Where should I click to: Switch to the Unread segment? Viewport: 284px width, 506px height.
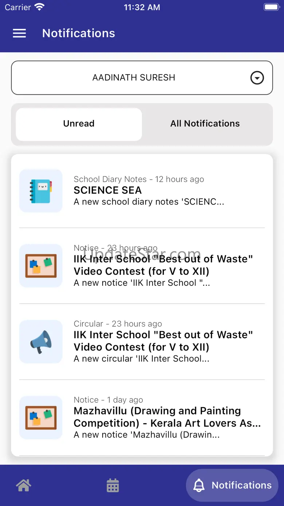79,124
